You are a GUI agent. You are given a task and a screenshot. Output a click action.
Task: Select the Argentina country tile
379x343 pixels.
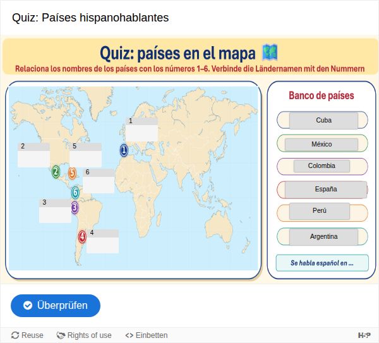[x=323, y=237]
